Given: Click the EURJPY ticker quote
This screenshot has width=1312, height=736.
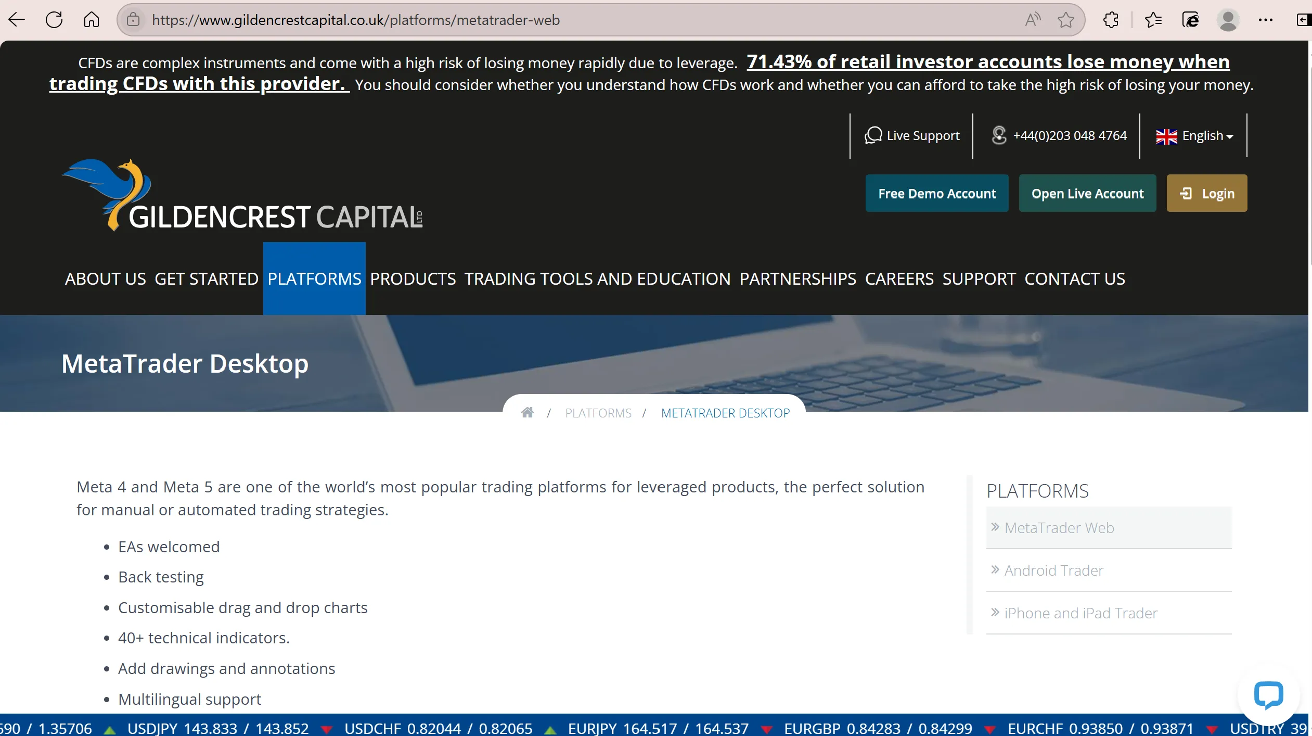Looking at the screenshot, I should tap(658, 728).
